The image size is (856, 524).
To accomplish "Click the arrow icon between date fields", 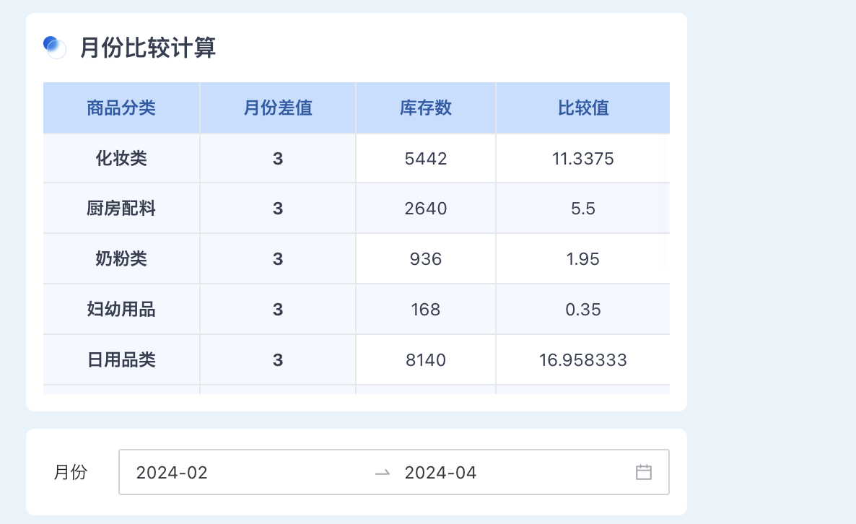I will point(383,471).
